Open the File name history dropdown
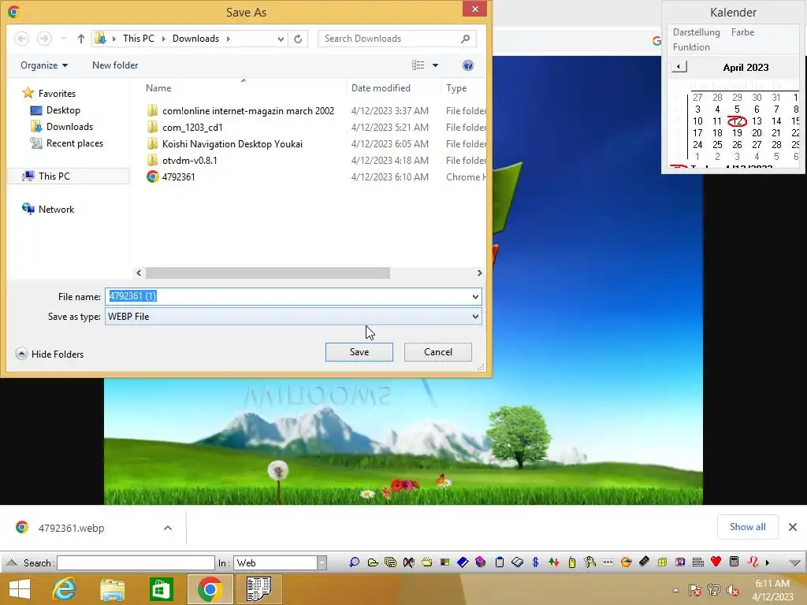 (475, 297)
